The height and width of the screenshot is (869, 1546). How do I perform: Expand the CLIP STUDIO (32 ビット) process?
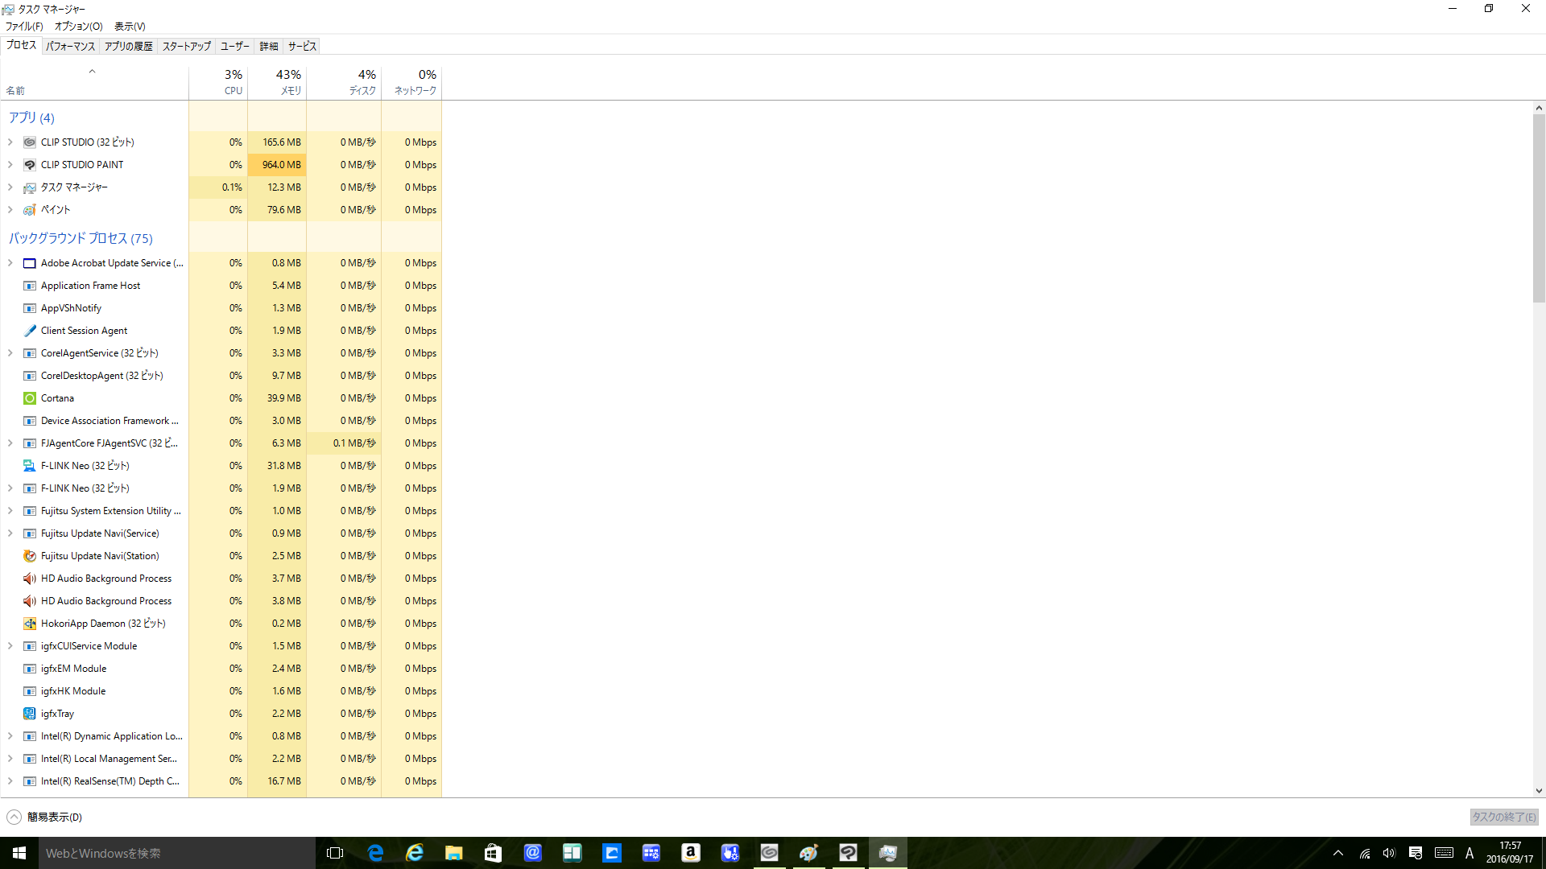[x=10, y=142]
